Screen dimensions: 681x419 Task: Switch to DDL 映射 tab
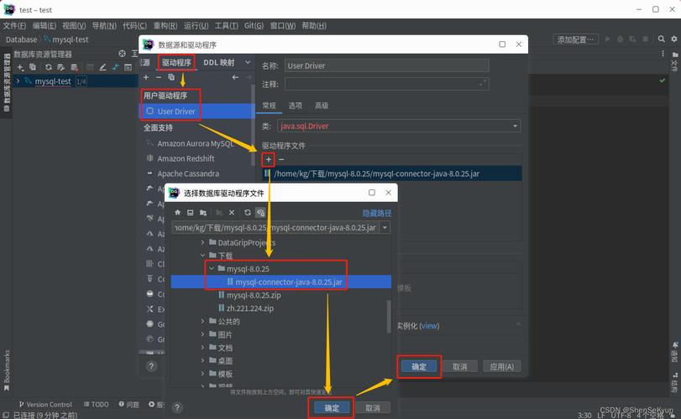pos(219,62)
